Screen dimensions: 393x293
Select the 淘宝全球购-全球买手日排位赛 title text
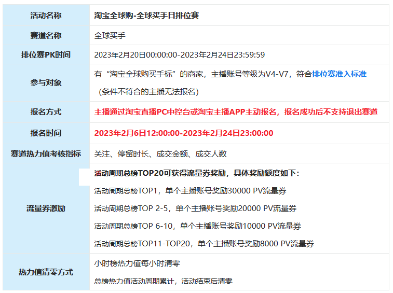coord(146,15)
